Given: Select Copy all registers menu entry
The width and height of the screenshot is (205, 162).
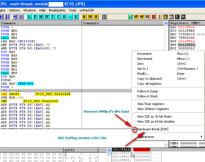Looking at the screenshot, I should click(149, 84).
